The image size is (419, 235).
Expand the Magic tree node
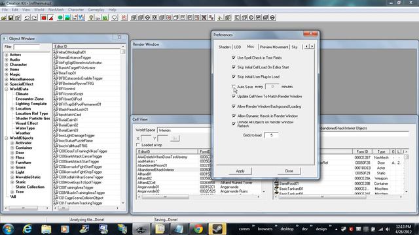(7, 74)
